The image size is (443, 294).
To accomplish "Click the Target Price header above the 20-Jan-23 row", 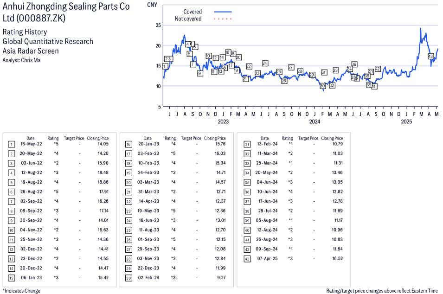I will (191, 138).
